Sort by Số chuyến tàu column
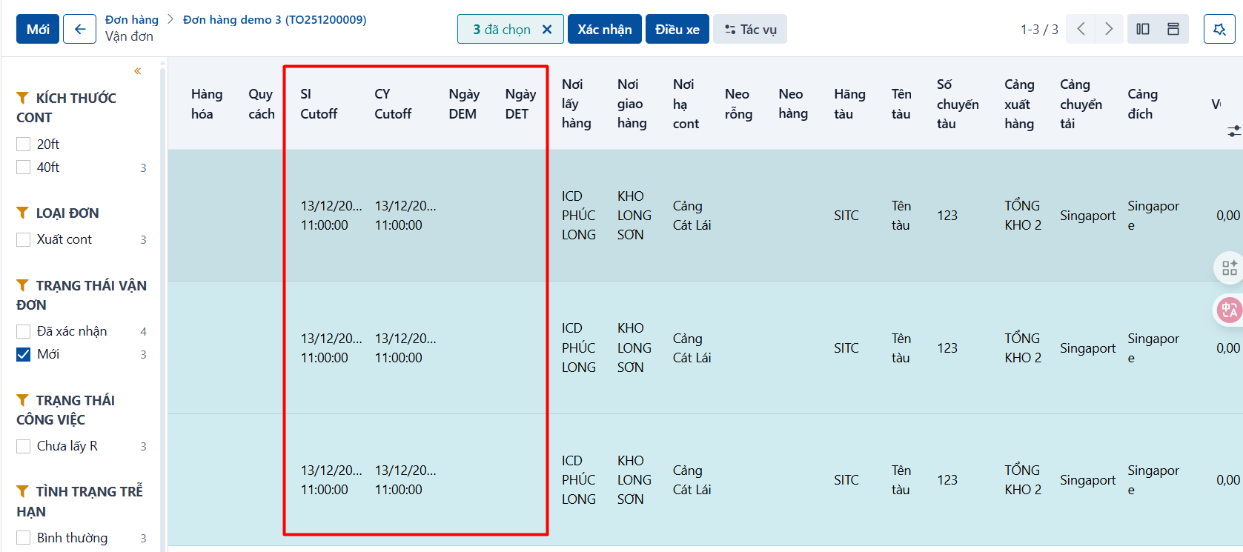 pyautogui.click(x=958, y=104)
